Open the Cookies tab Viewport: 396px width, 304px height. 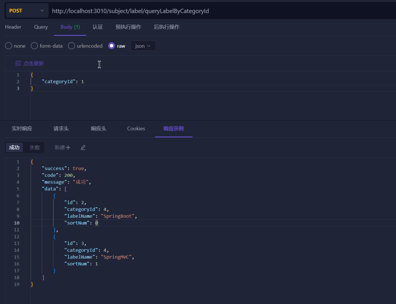coord(136,129)
